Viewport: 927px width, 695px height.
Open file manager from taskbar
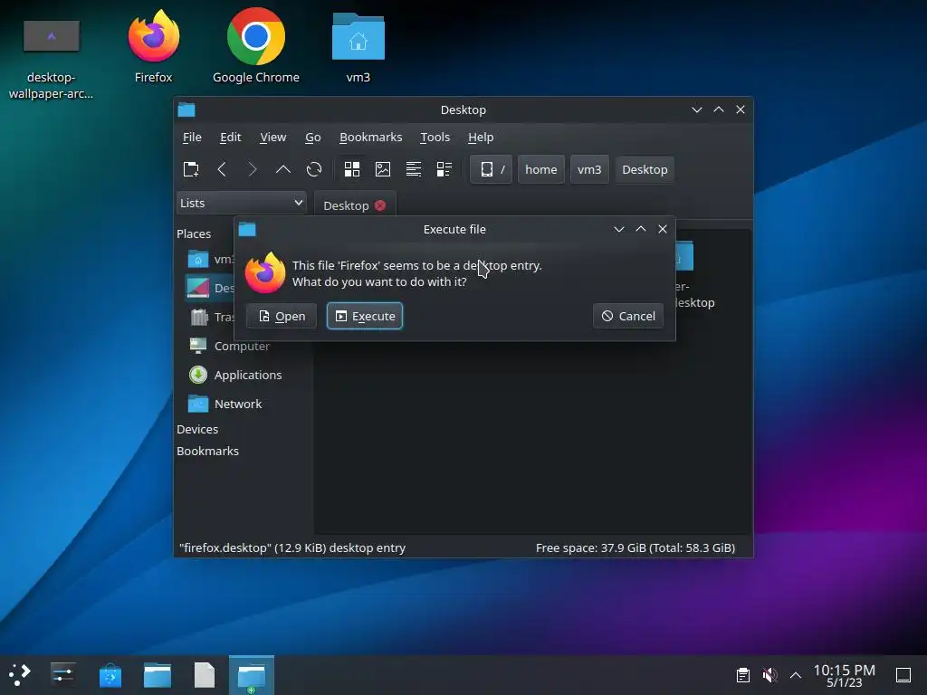158,675
